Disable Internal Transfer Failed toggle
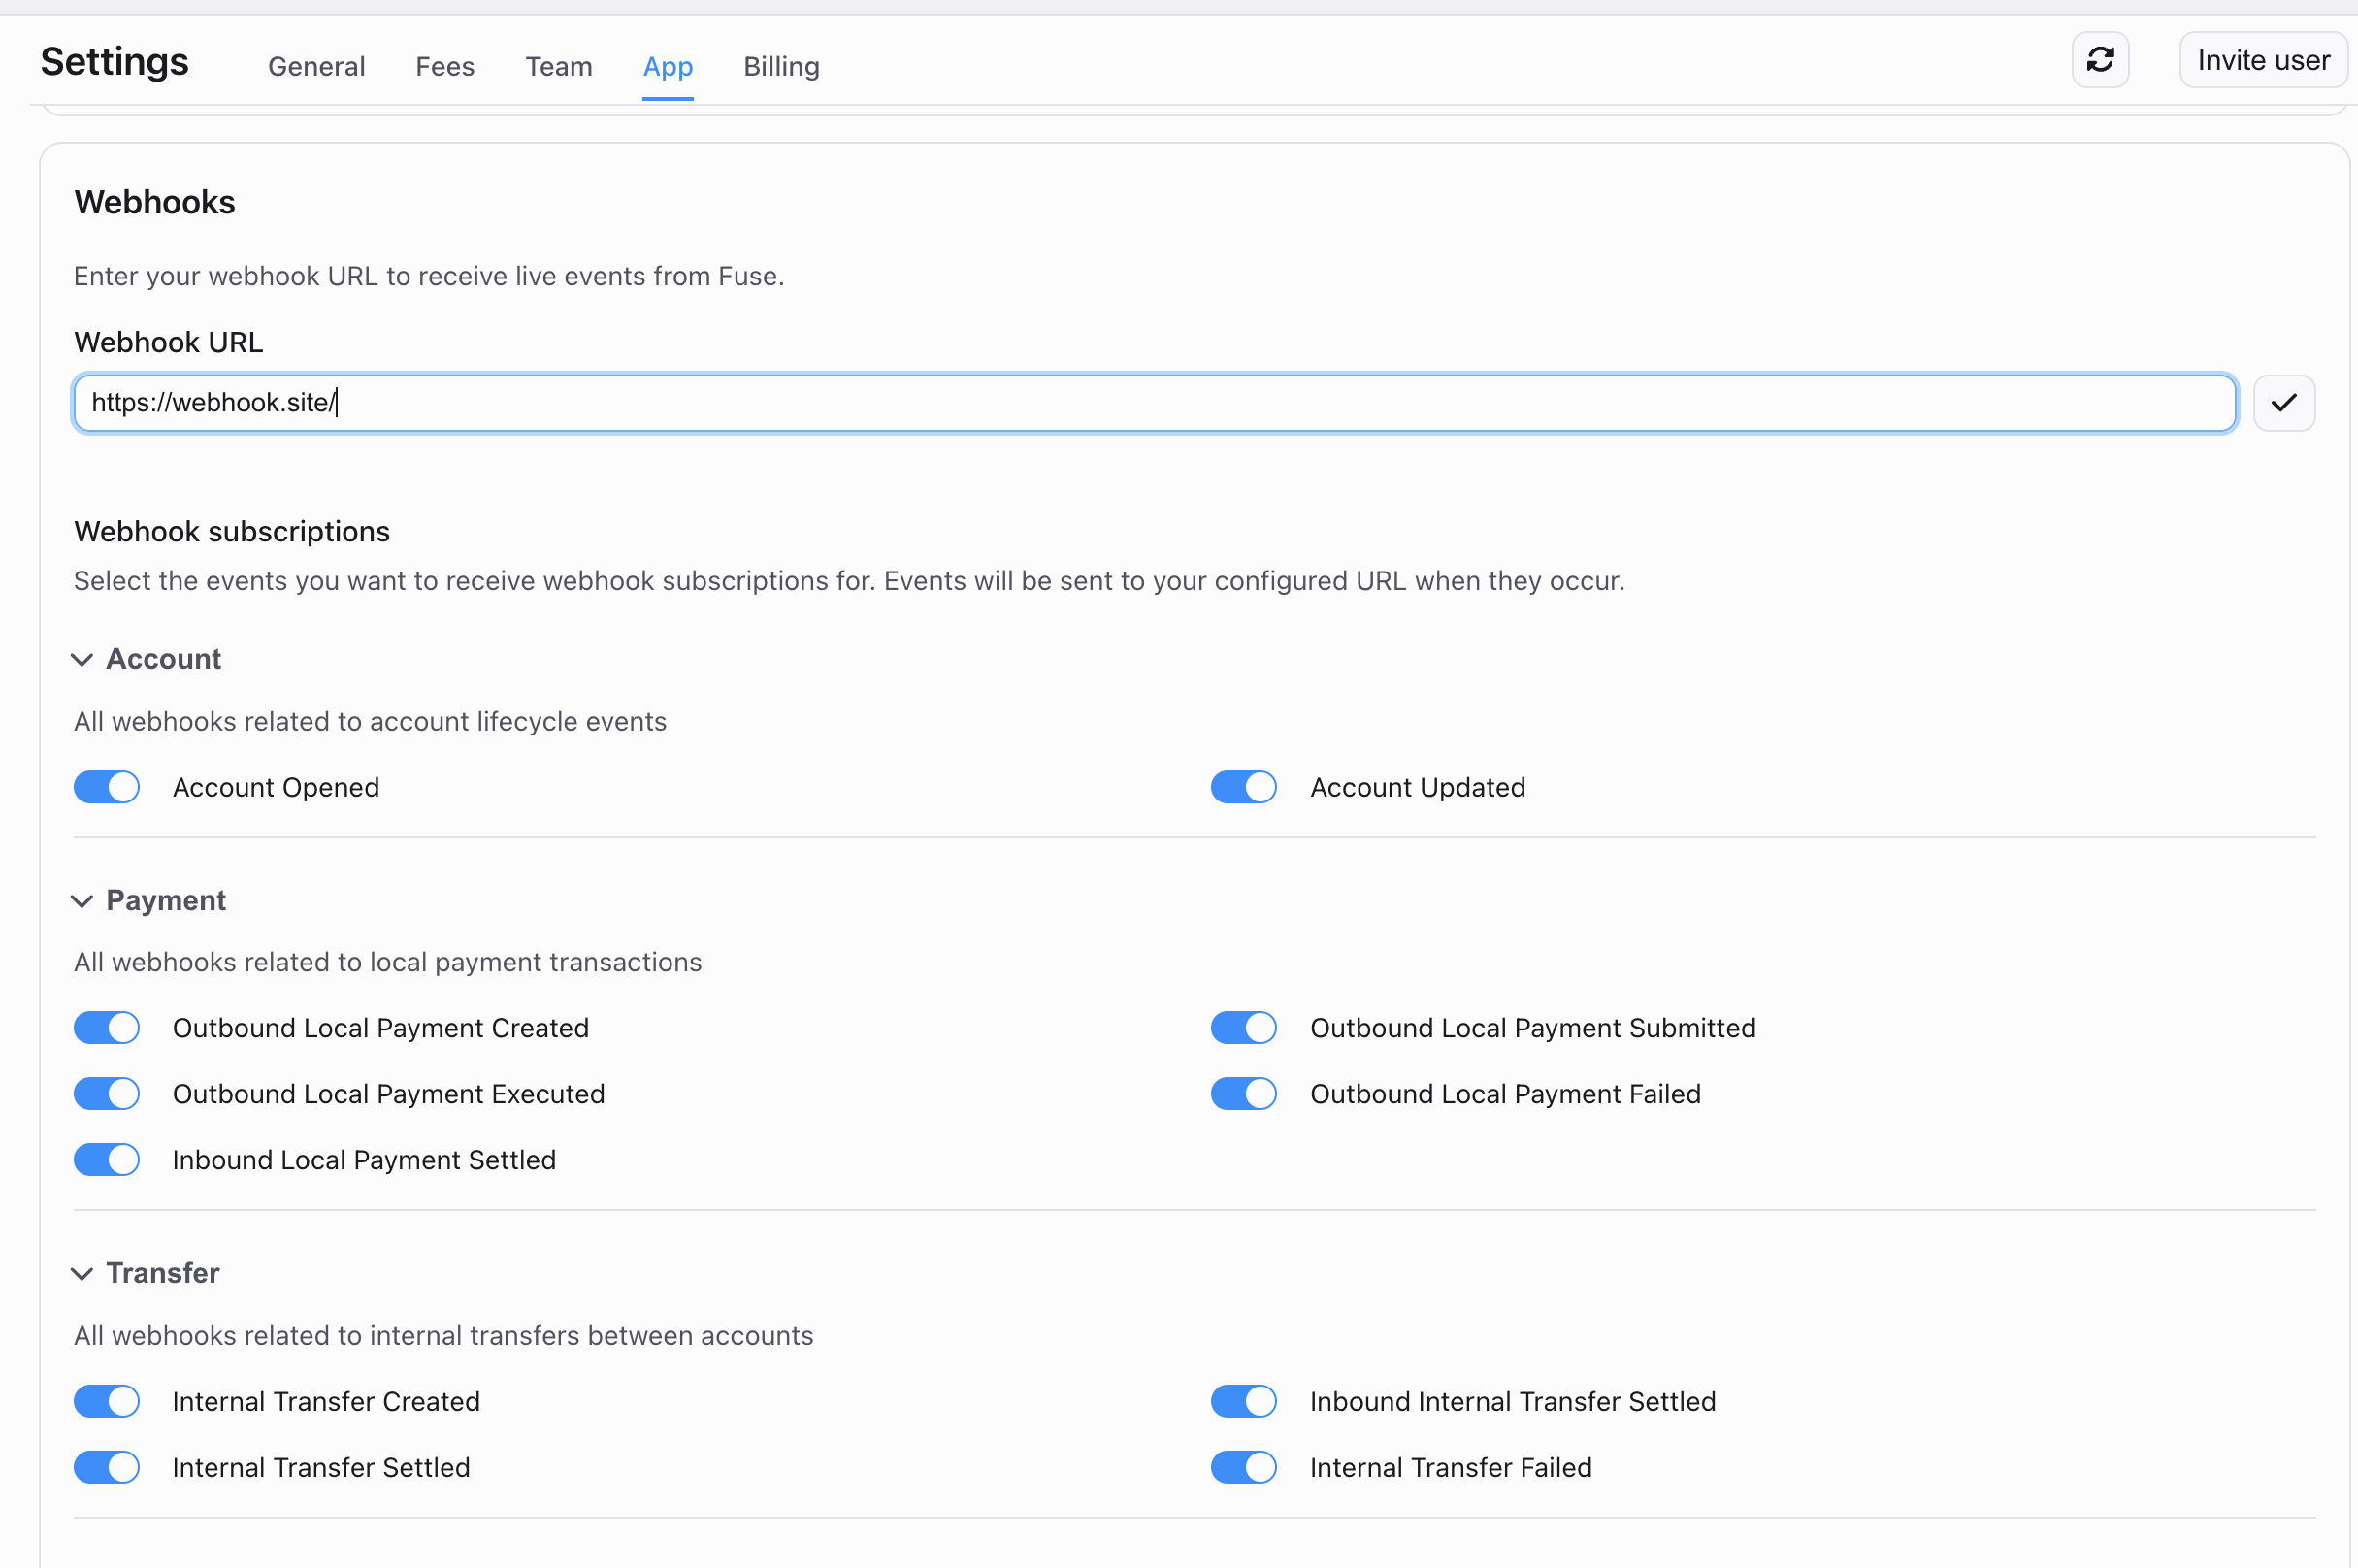Screen dimensions: 2358x1568 point(1243,1467)
